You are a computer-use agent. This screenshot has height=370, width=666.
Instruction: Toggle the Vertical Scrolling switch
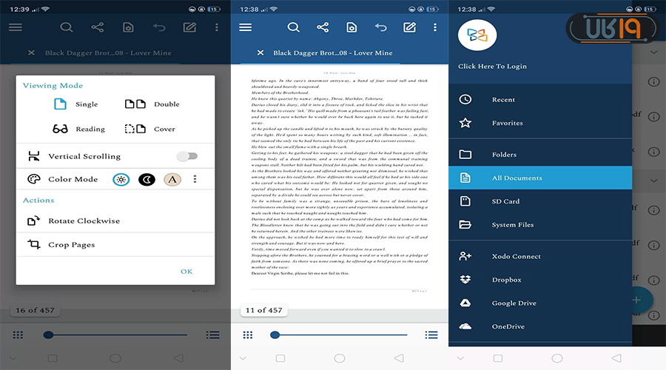pyautogui.click(x=187, y=156)
